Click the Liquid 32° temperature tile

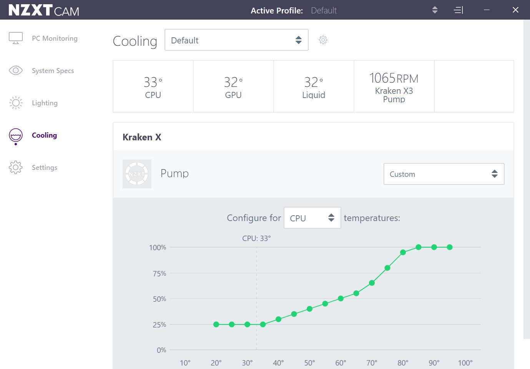tap(314, 86)
